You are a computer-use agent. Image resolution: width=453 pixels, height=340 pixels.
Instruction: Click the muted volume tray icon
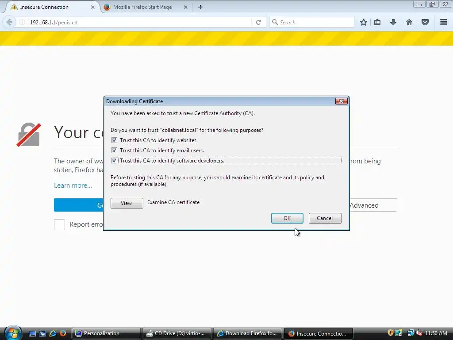coord(419,333)
